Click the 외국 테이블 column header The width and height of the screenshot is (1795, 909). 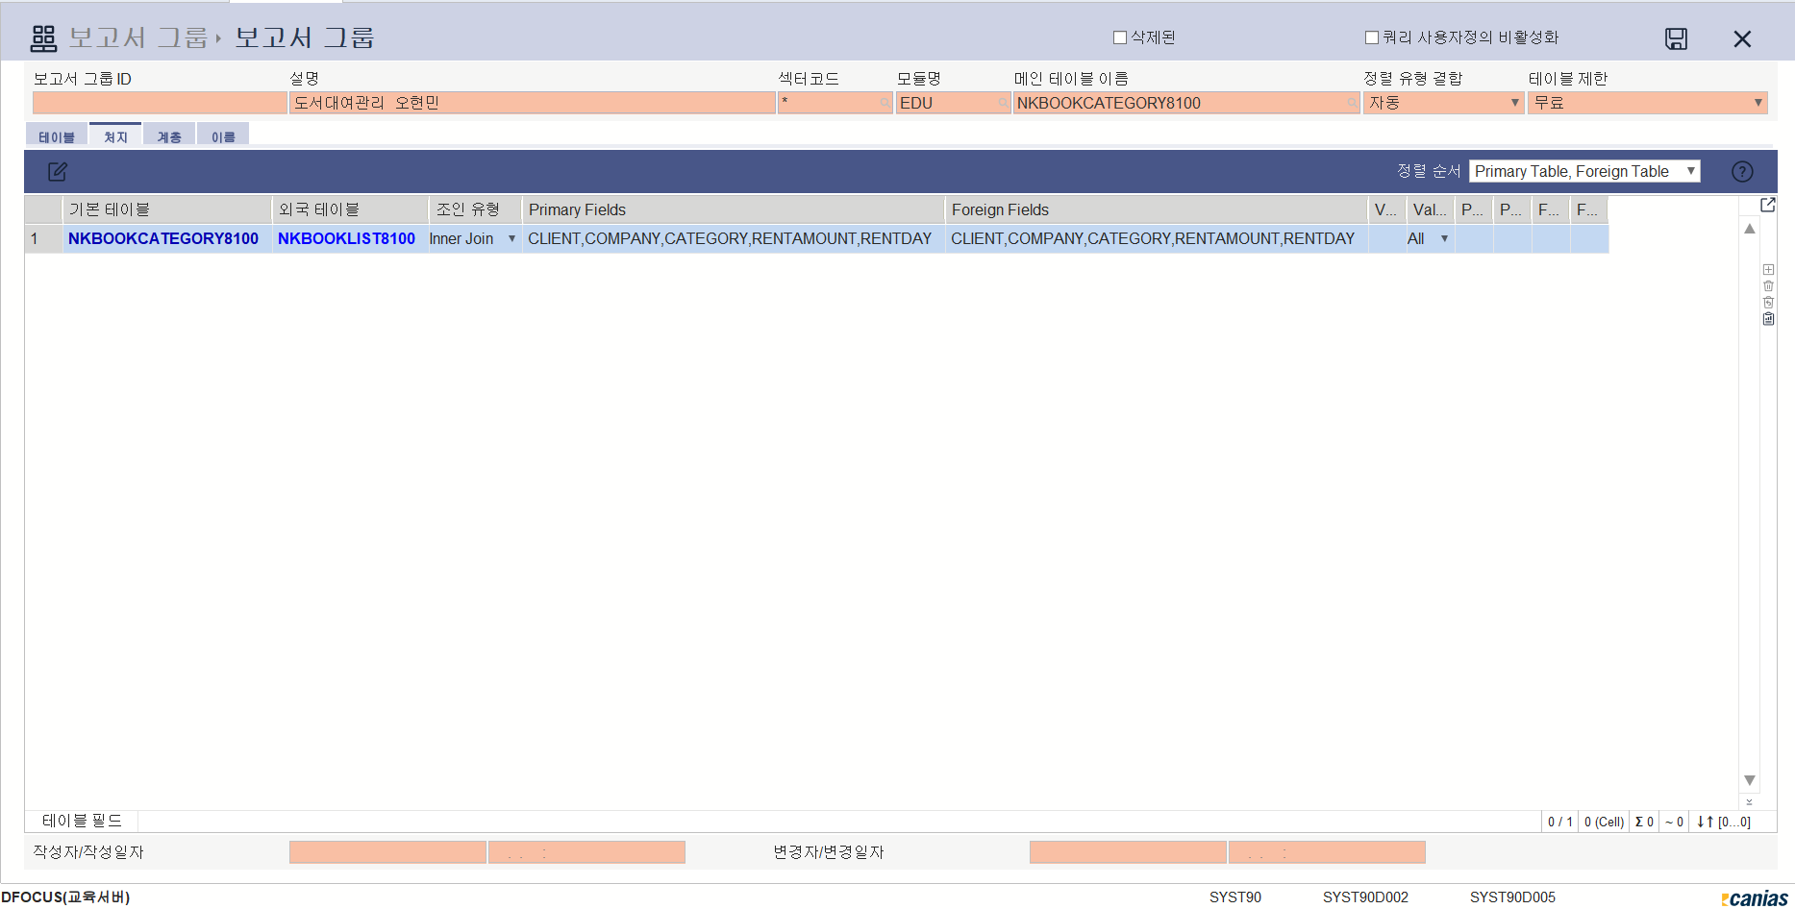(x=351, y=209)
